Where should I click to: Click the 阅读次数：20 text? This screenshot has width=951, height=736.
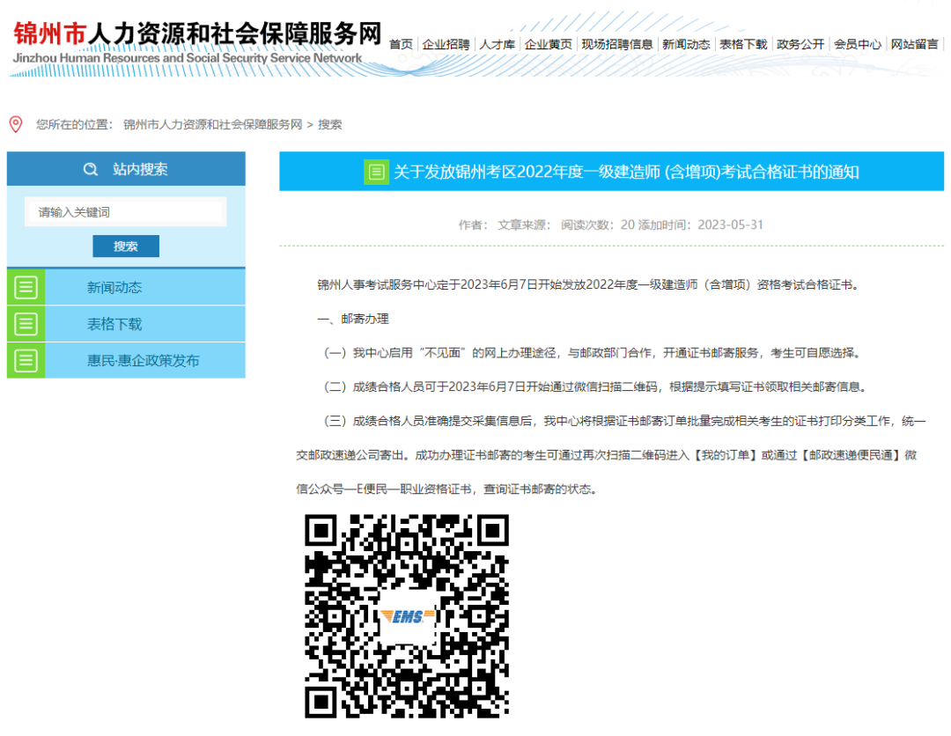[x=598, y=224]
